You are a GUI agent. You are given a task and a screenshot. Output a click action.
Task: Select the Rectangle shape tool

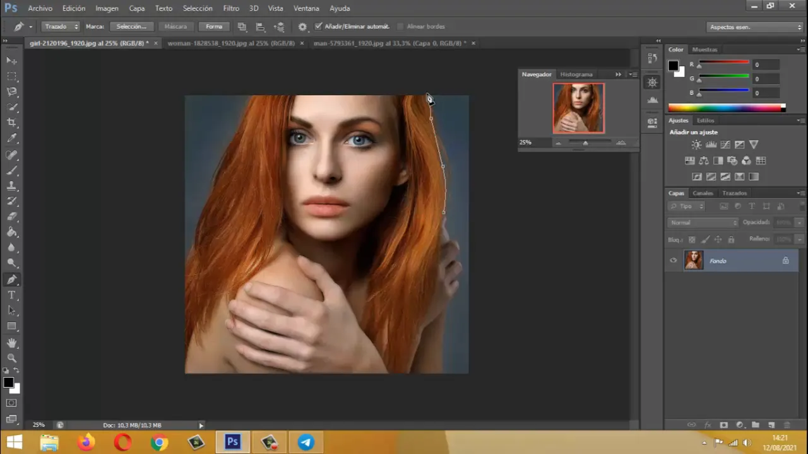(11, 326)
